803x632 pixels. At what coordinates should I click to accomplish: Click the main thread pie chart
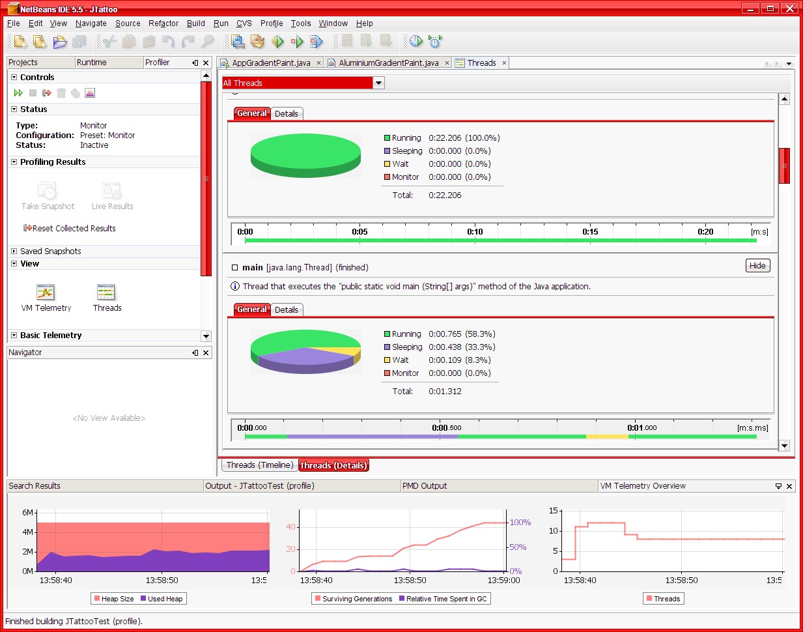(305, 351)
